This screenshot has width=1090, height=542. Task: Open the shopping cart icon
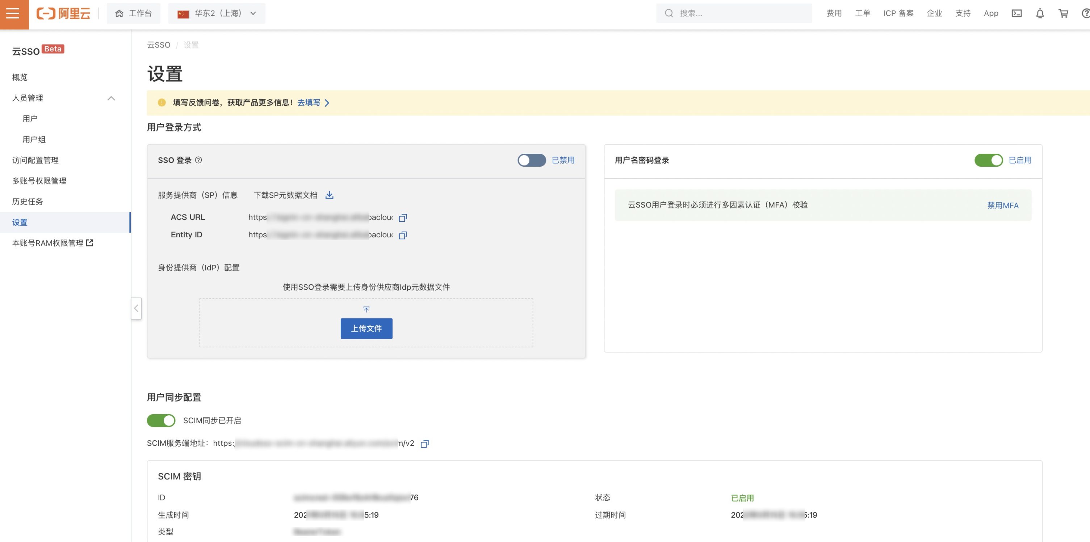click(1063, 13)
